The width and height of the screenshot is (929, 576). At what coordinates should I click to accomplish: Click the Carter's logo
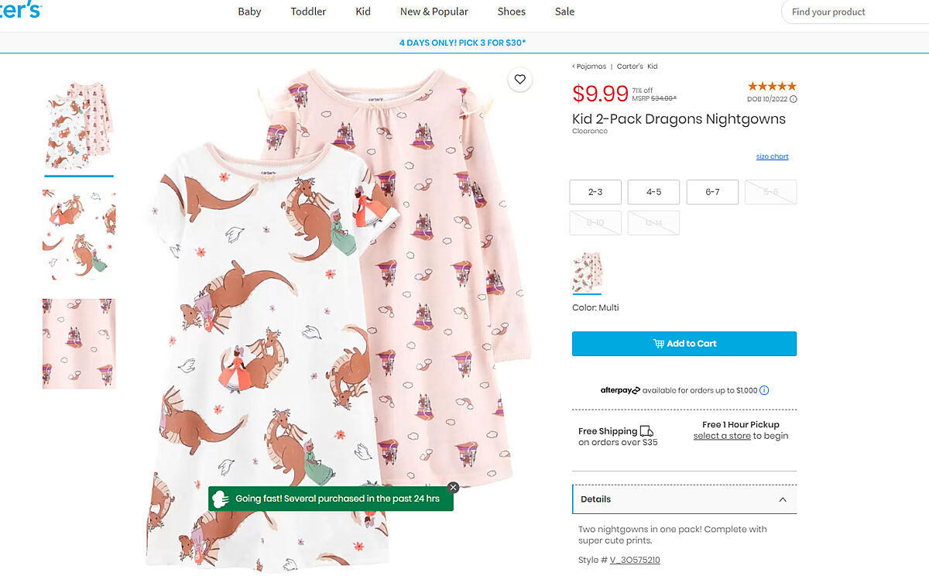click(20, 11)
